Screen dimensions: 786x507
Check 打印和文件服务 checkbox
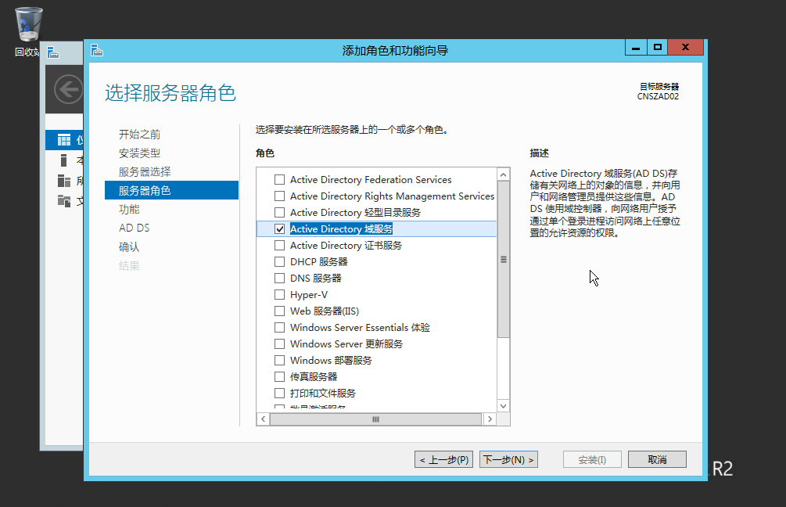coord(280,394)
